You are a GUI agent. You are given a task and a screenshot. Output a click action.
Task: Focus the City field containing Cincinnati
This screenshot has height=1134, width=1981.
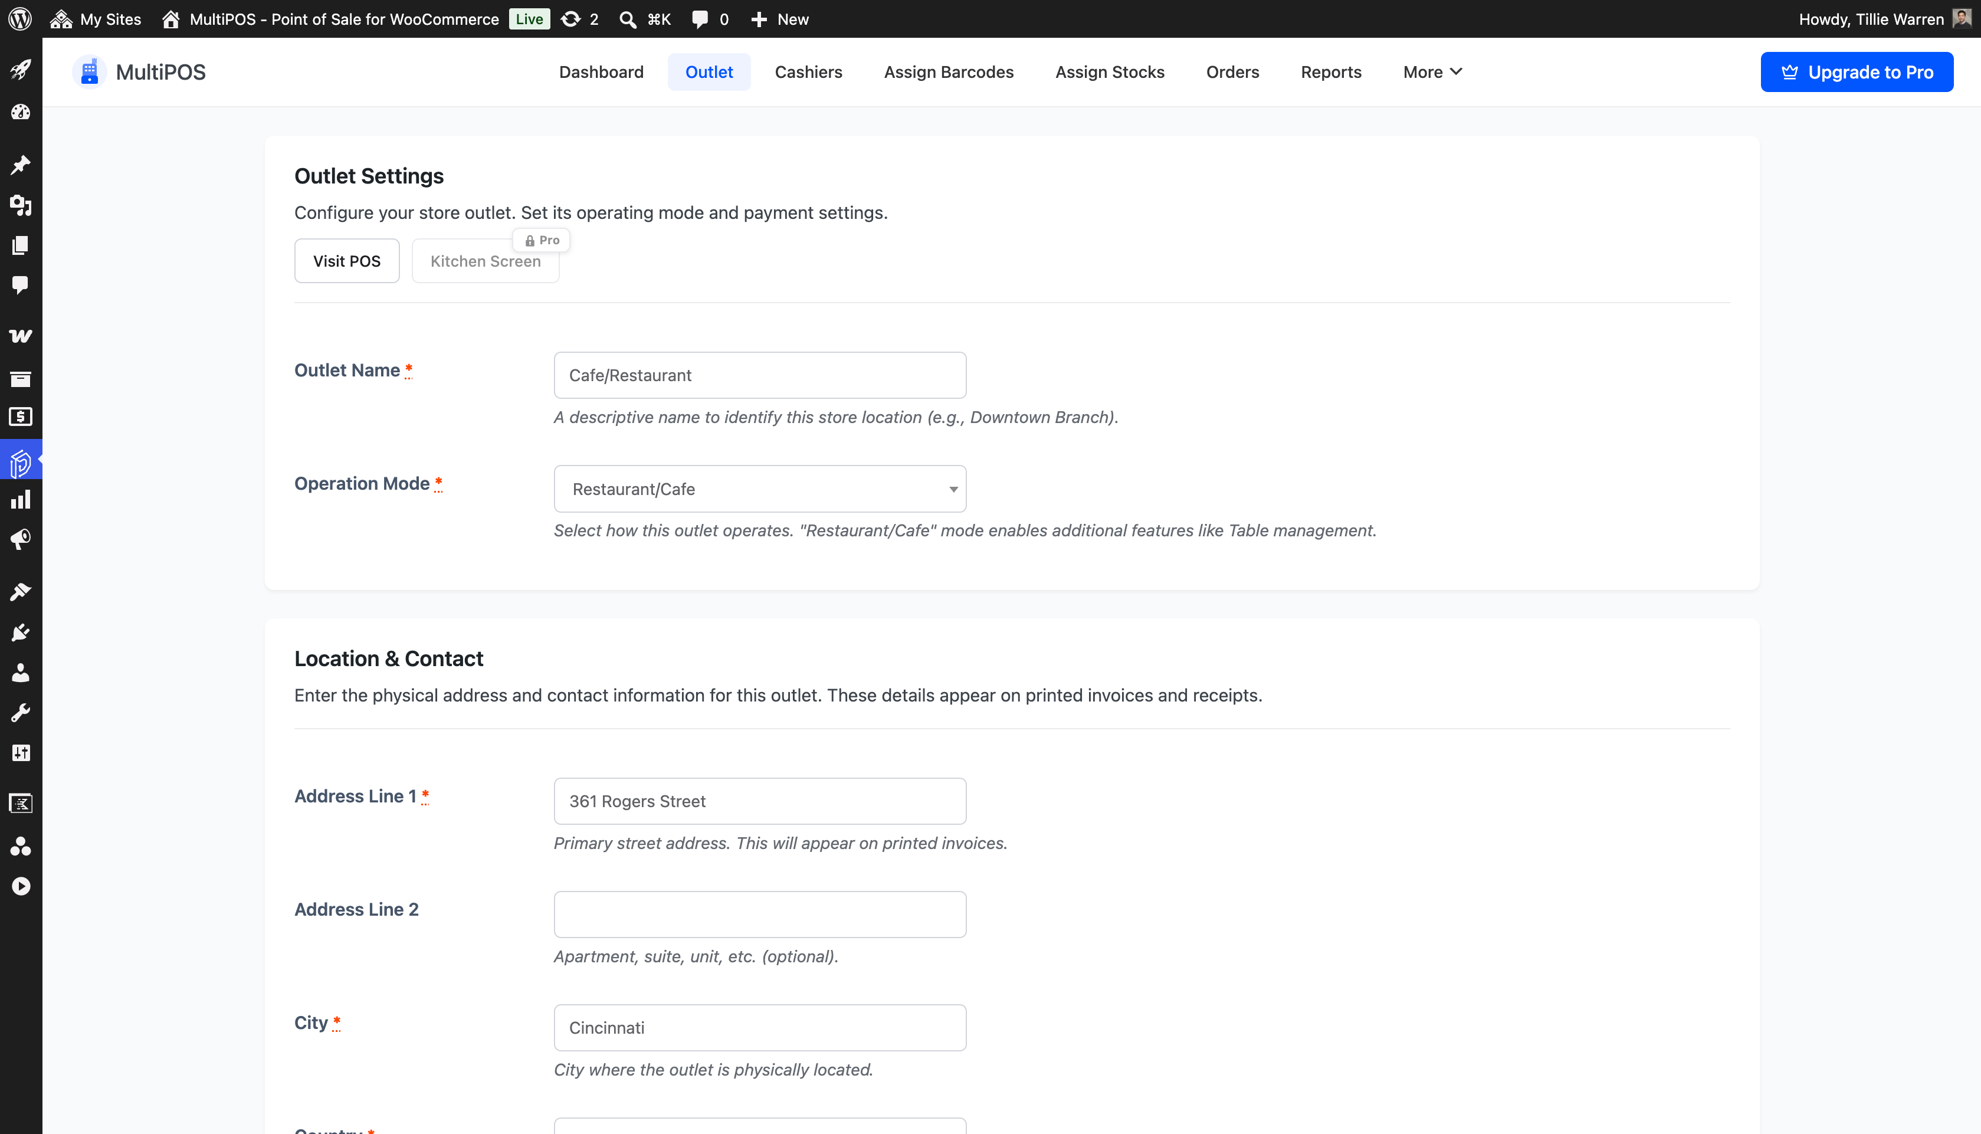760,1028
